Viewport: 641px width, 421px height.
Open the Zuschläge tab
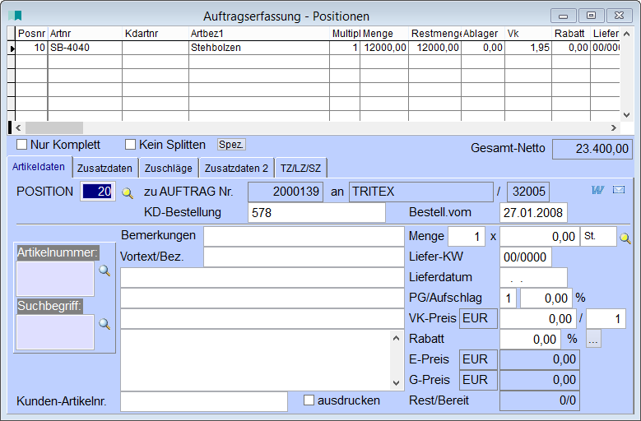[x=169, y=169]
